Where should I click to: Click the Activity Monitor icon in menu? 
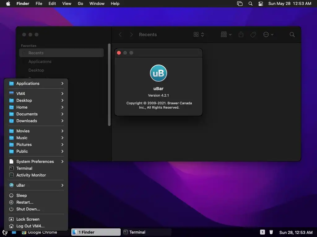[11, 175]
